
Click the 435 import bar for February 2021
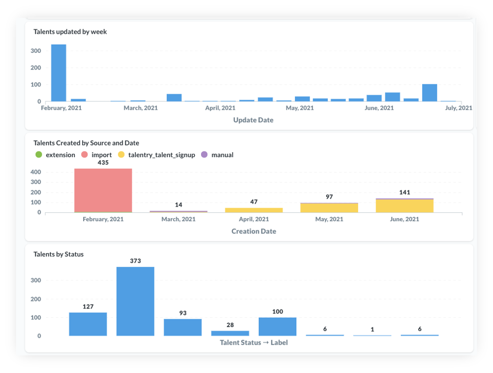coord(103,190)
